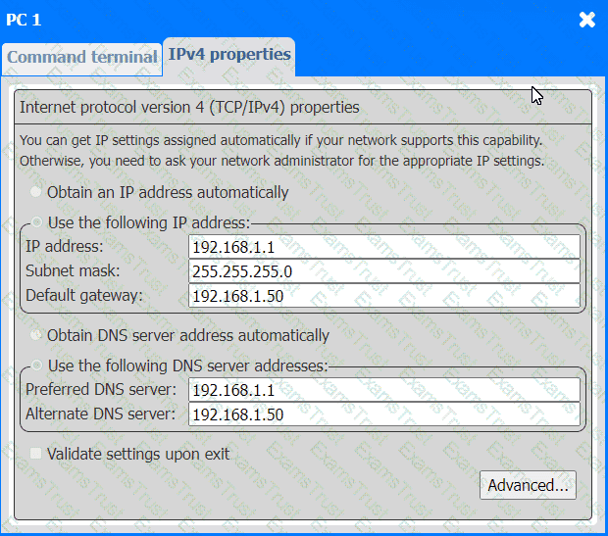The image size is (608, 536).
Task: Choose Use the following IP address option
Action: [x=37, y=222]
